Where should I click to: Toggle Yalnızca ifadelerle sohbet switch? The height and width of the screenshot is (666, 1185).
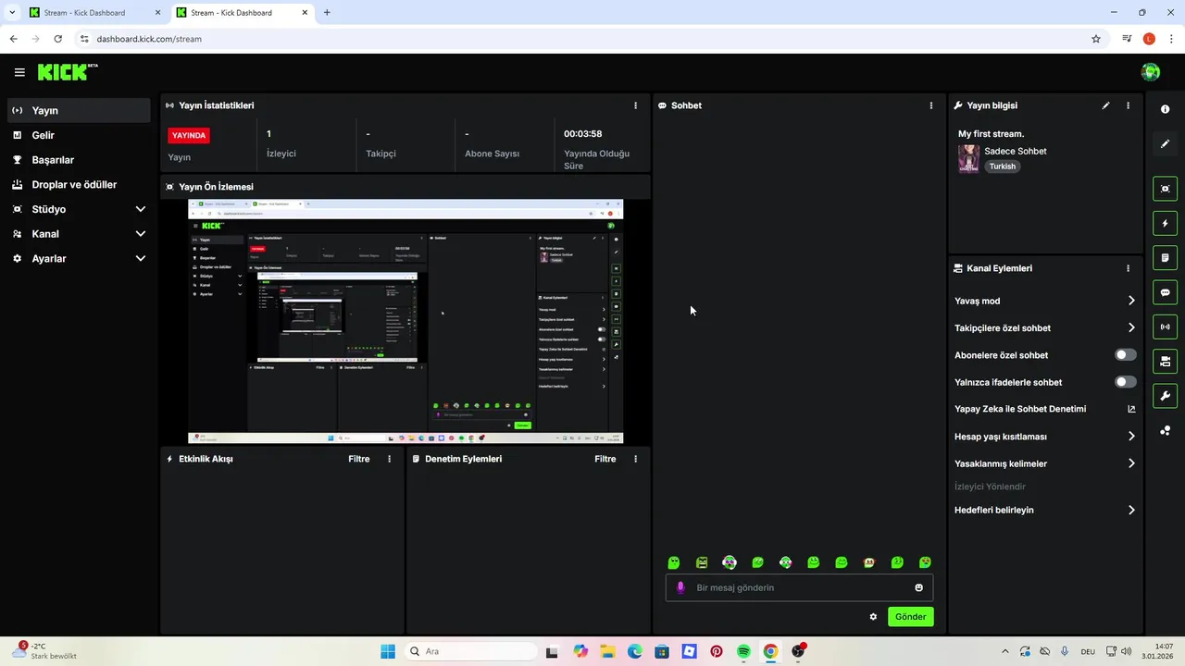pyautogui.click(x=1126, y=382)
